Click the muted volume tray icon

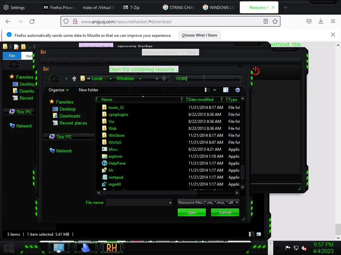click(304, 248)
